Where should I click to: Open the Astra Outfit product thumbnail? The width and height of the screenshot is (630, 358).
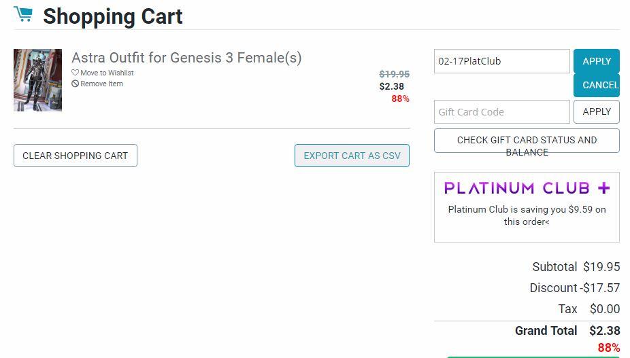[x=37, y=80]
